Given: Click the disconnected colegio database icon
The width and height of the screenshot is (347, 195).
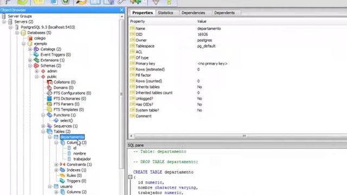Looking at the screenshot, I should 30,38.
